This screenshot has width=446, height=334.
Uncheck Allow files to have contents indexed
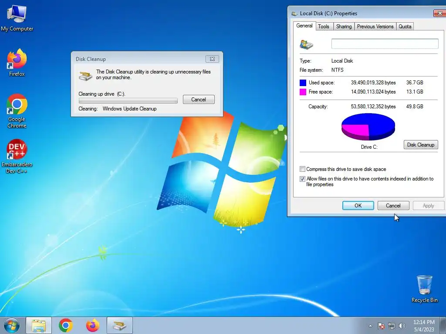click(x=302, y=179)
